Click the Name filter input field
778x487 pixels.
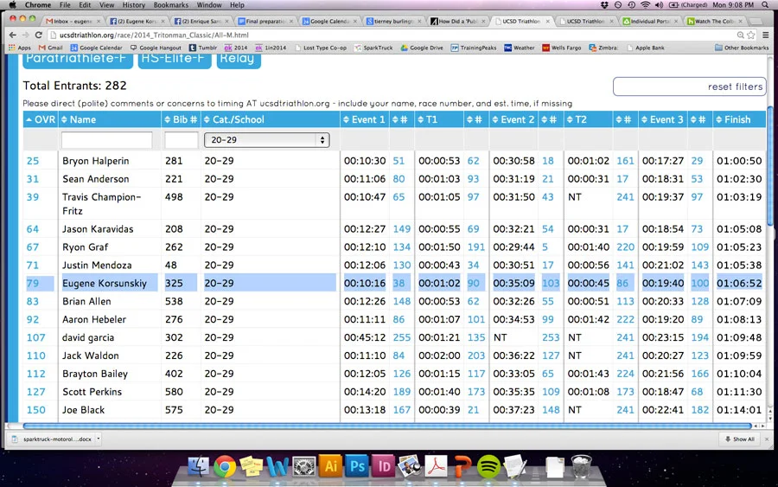click(106, 140)
